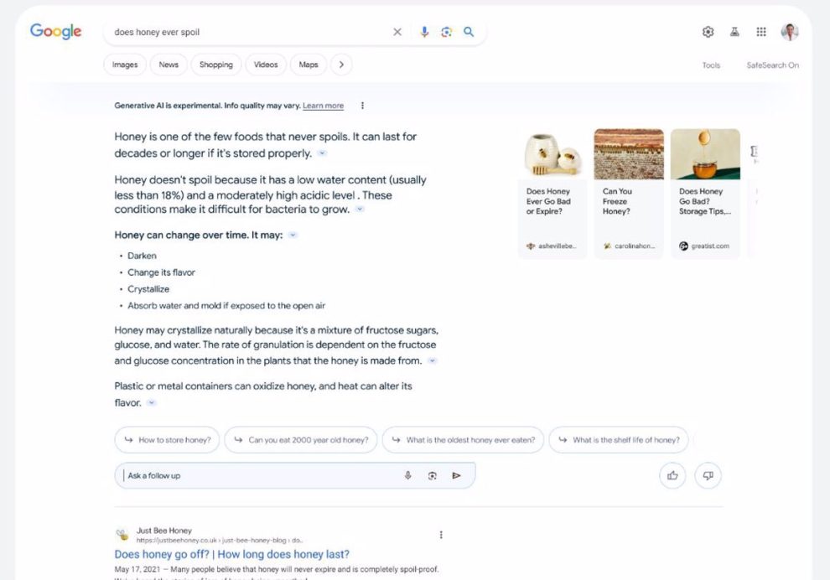Click the Ask a follow up field
830x580 pixels.
[260, 475]
